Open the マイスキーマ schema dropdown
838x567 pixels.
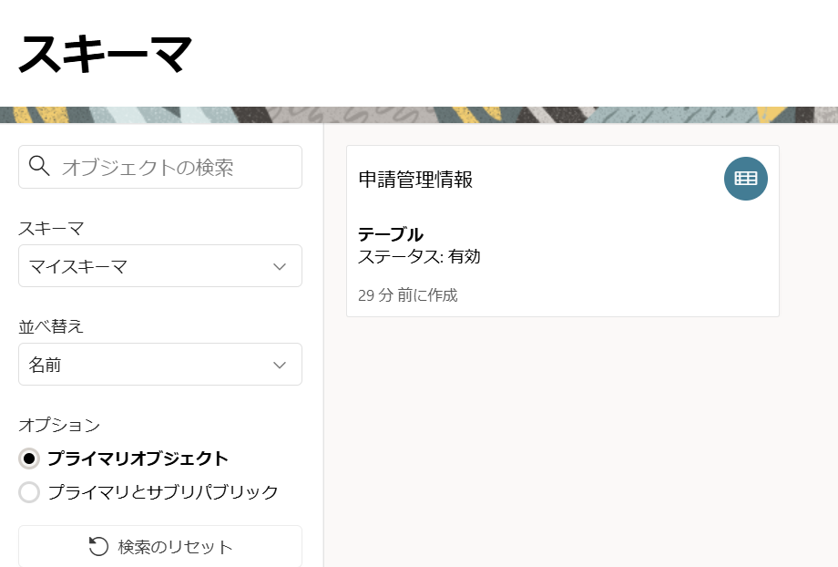[x=146, y=266]
